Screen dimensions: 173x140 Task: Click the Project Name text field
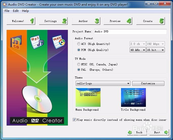pyautogui.click(x=130, y=32)
